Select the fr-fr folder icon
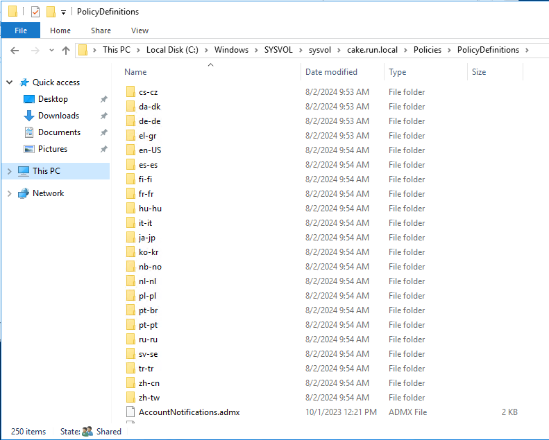This screenshot has height=440, width=549. tap(130, 194)
